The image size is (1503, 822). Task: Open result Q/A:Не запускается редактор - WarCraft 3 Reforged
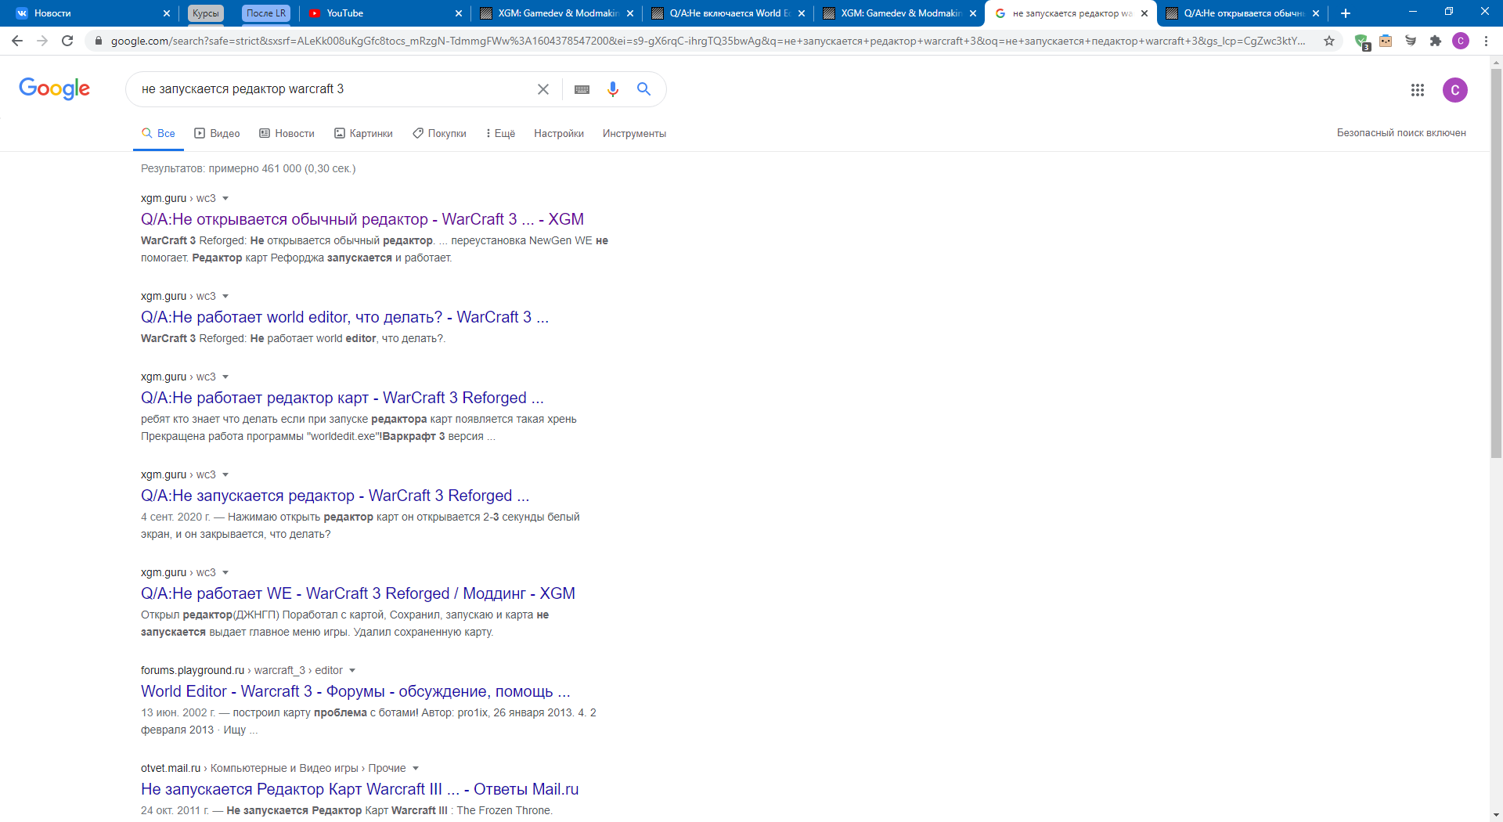click(x=335, y=496)
